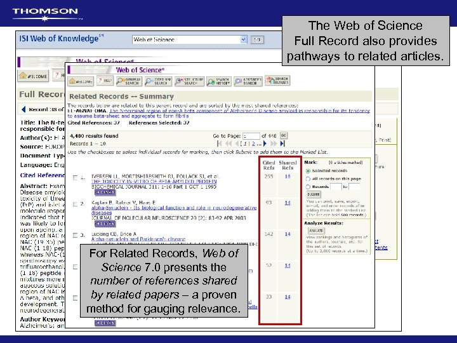Tick the checkbox of the record citing 52 refs
The height and width of the screenshot is (343, 457).
75,267
